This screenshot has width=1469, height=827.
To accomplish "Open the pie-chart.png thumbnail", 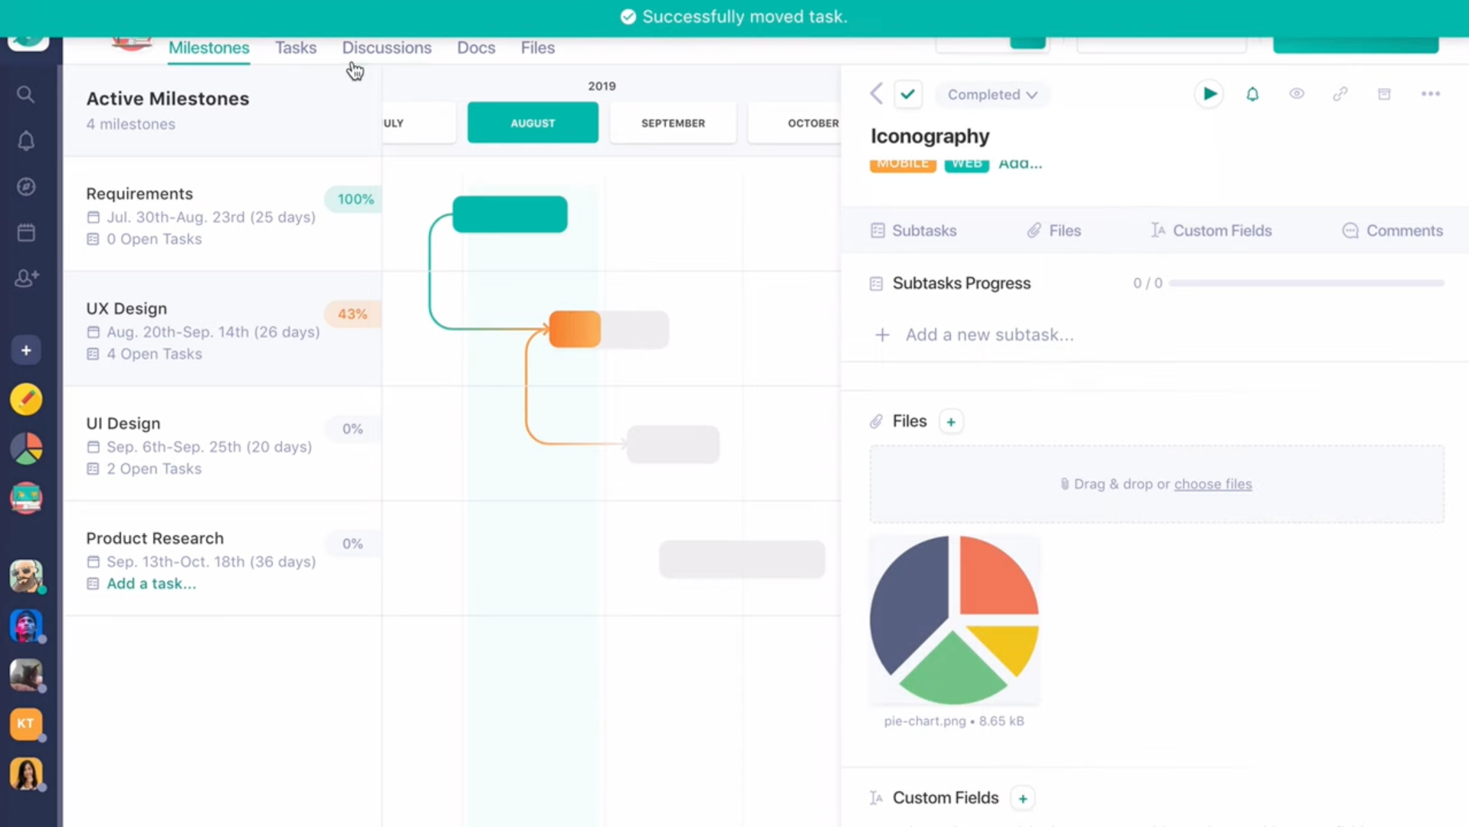I will [954, 620].
